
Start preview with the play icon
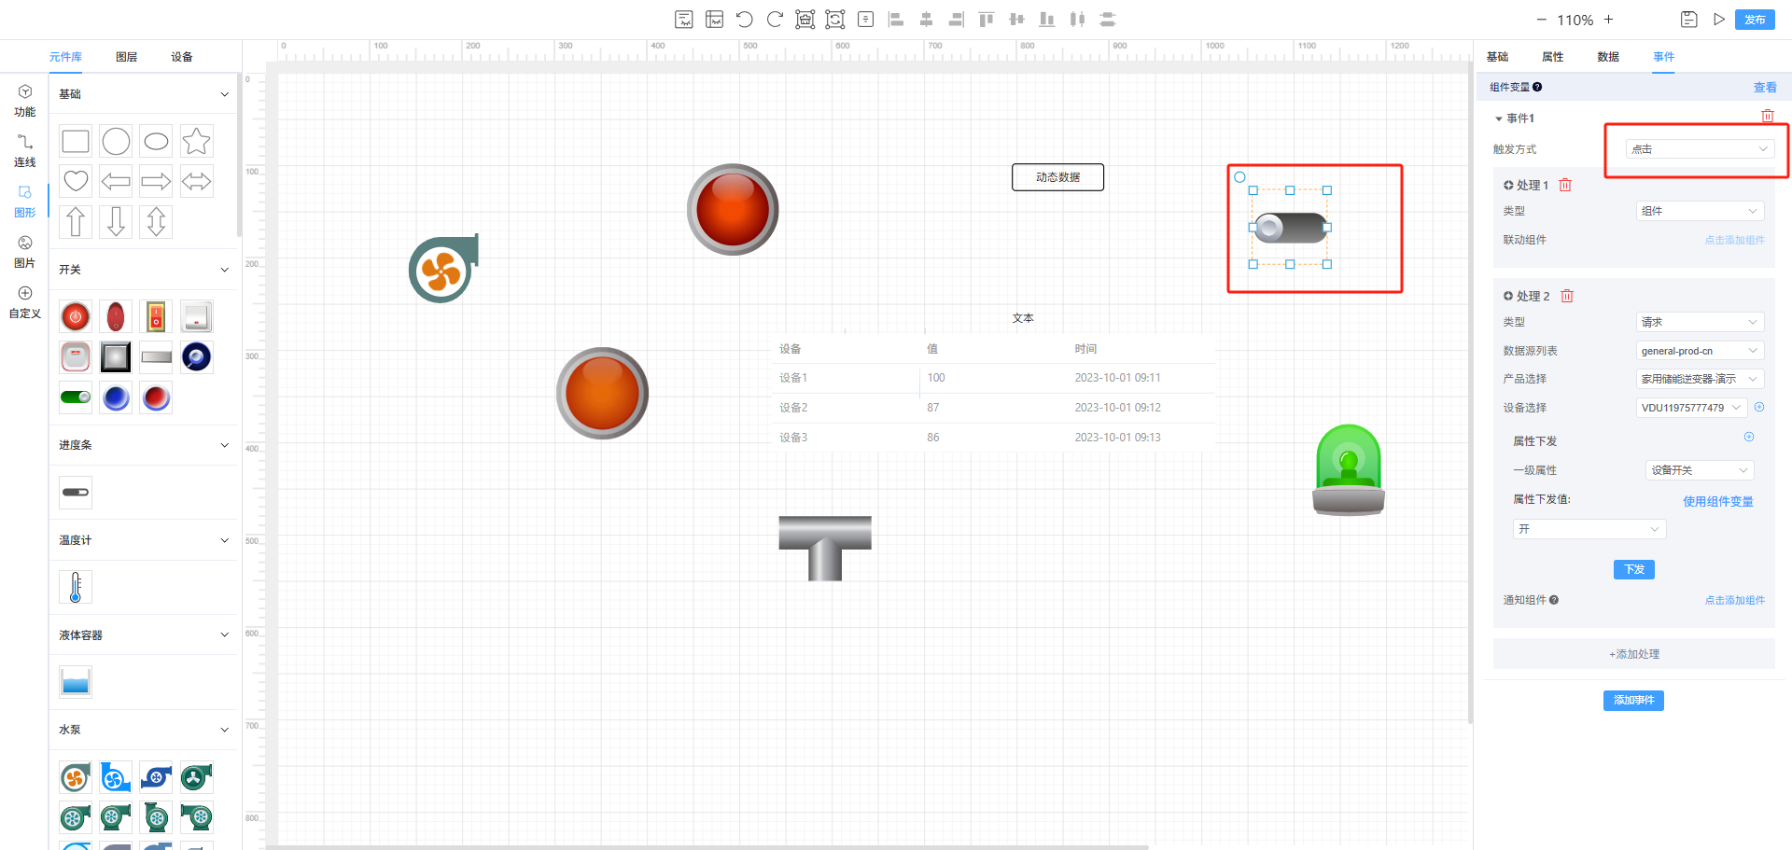coord(1719,20)
